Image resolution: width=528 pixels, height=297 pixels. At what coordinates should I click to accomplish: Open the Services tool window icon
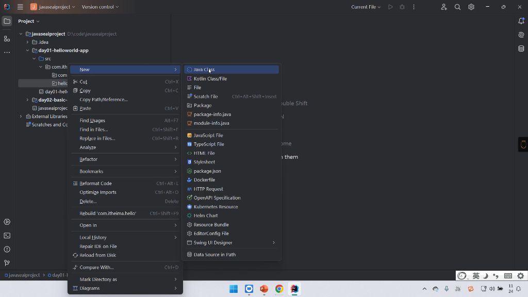pos(7,222)
